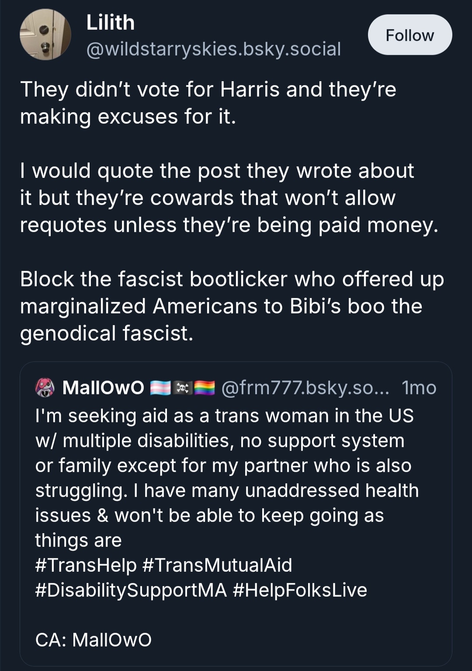Click the 1mo timestamp on quoted post
This screenshot has width=472, height=671.
(x=419, y=388)
